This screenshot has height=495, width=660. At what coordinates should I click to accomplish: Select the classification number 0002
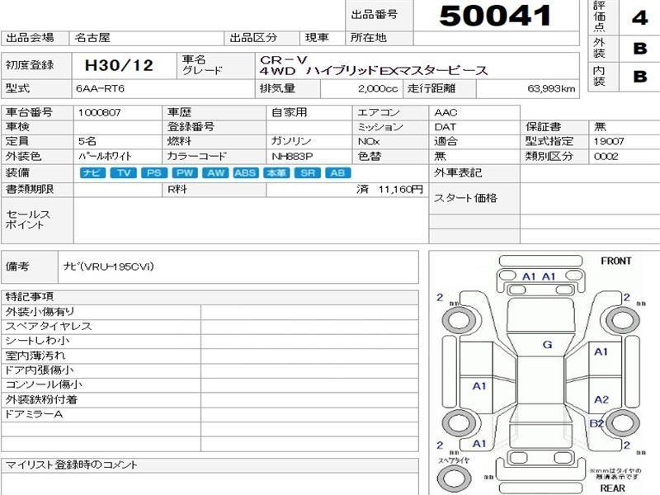click(606, 157)
